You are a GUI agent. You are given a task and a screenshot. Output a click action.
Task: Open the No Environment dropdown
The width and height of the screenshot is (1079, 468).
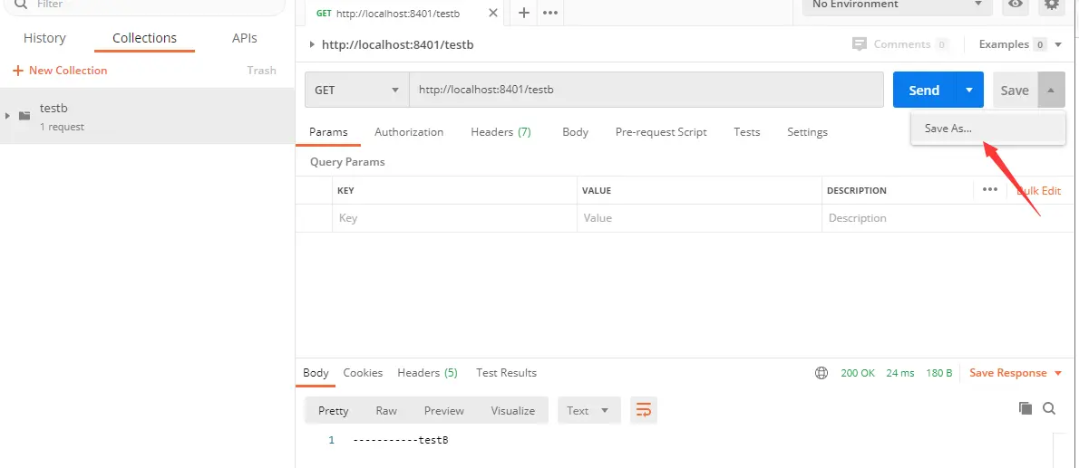pos(898,5)
